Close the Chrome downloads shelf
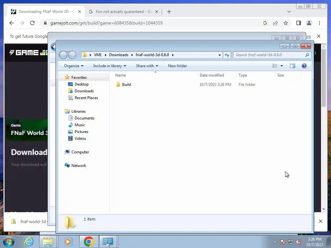The width and height of the screenshot is (331, 248). coord(320,221)
